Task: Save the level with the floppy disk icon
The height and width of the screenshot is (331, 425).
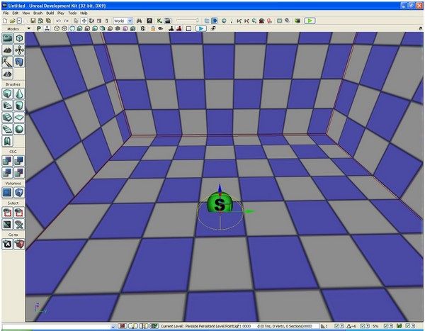Action: [x=33, y=21]
